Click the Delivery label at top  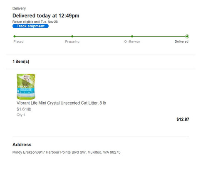pyautogui.click(x=19, y=8)
